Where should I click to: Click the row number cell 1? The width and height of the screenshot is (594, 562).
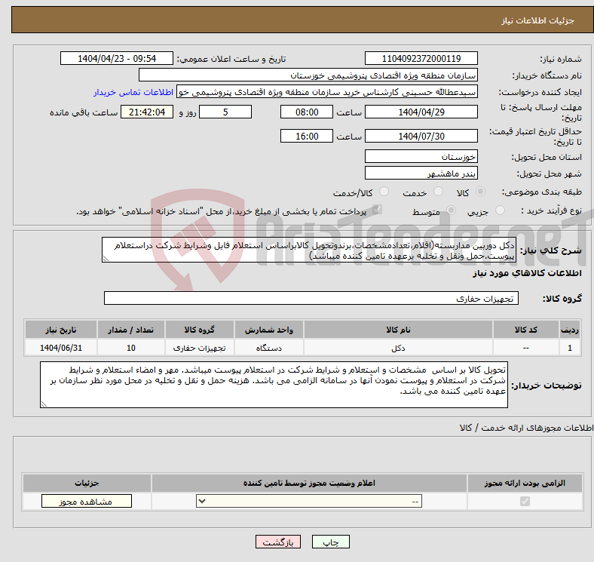pyautogui.click(x=570, y=348)
